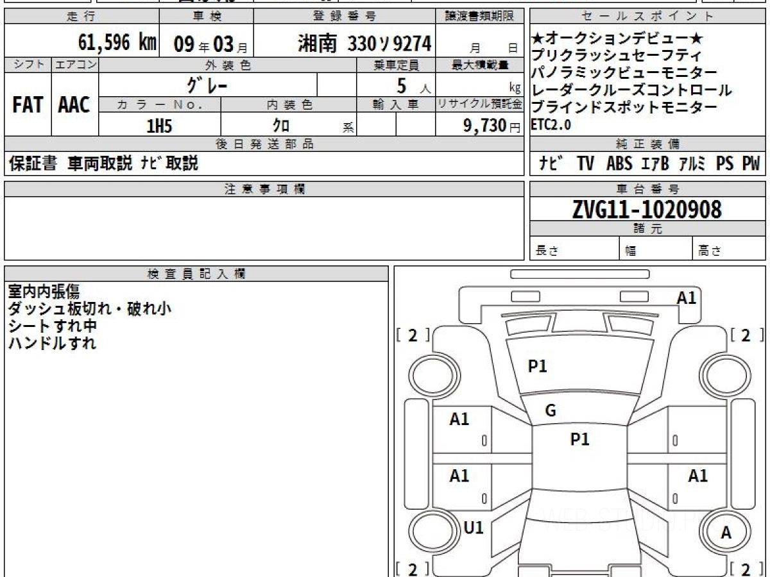Click the 譲渡書類期限 header cell
Image resolution: width=770 pixels, height=577 pixels.
(x=481, y=17)
